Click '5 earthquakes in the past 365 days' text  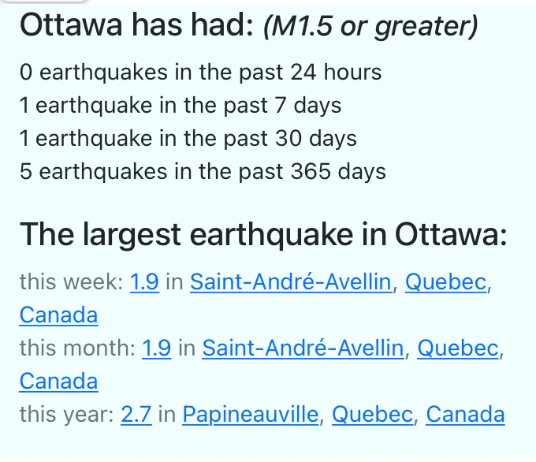203,171
